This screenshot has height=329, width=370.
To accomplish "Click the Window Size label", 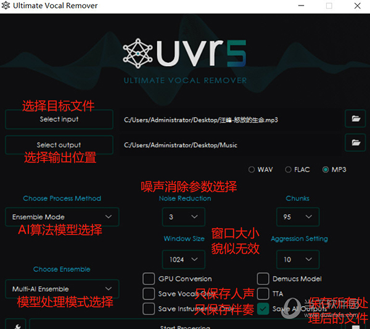I will 184,238.
